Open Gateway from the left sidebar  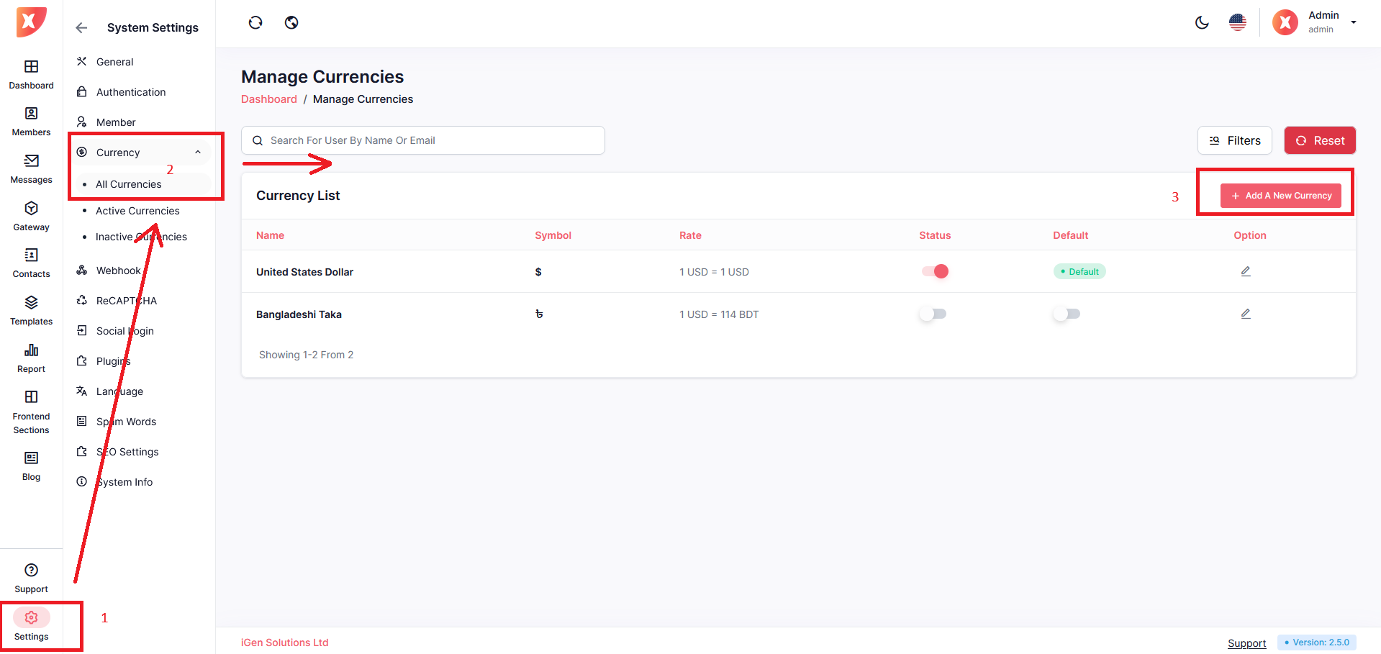[x=31, y=216]
